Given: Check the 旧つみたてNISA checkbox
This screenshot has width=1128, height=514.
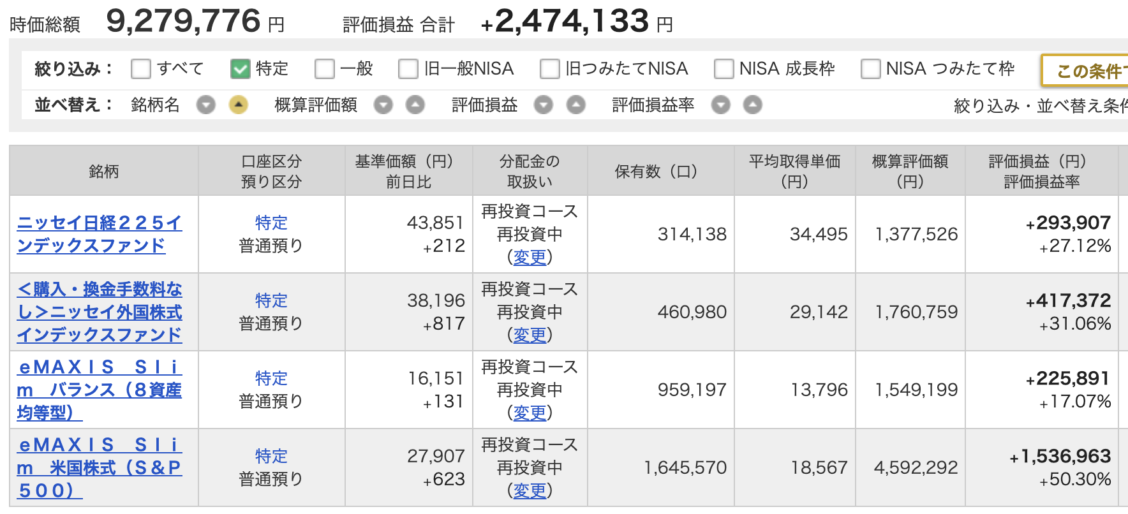Looking at the screenshot, I should click(x=549, y=68).
